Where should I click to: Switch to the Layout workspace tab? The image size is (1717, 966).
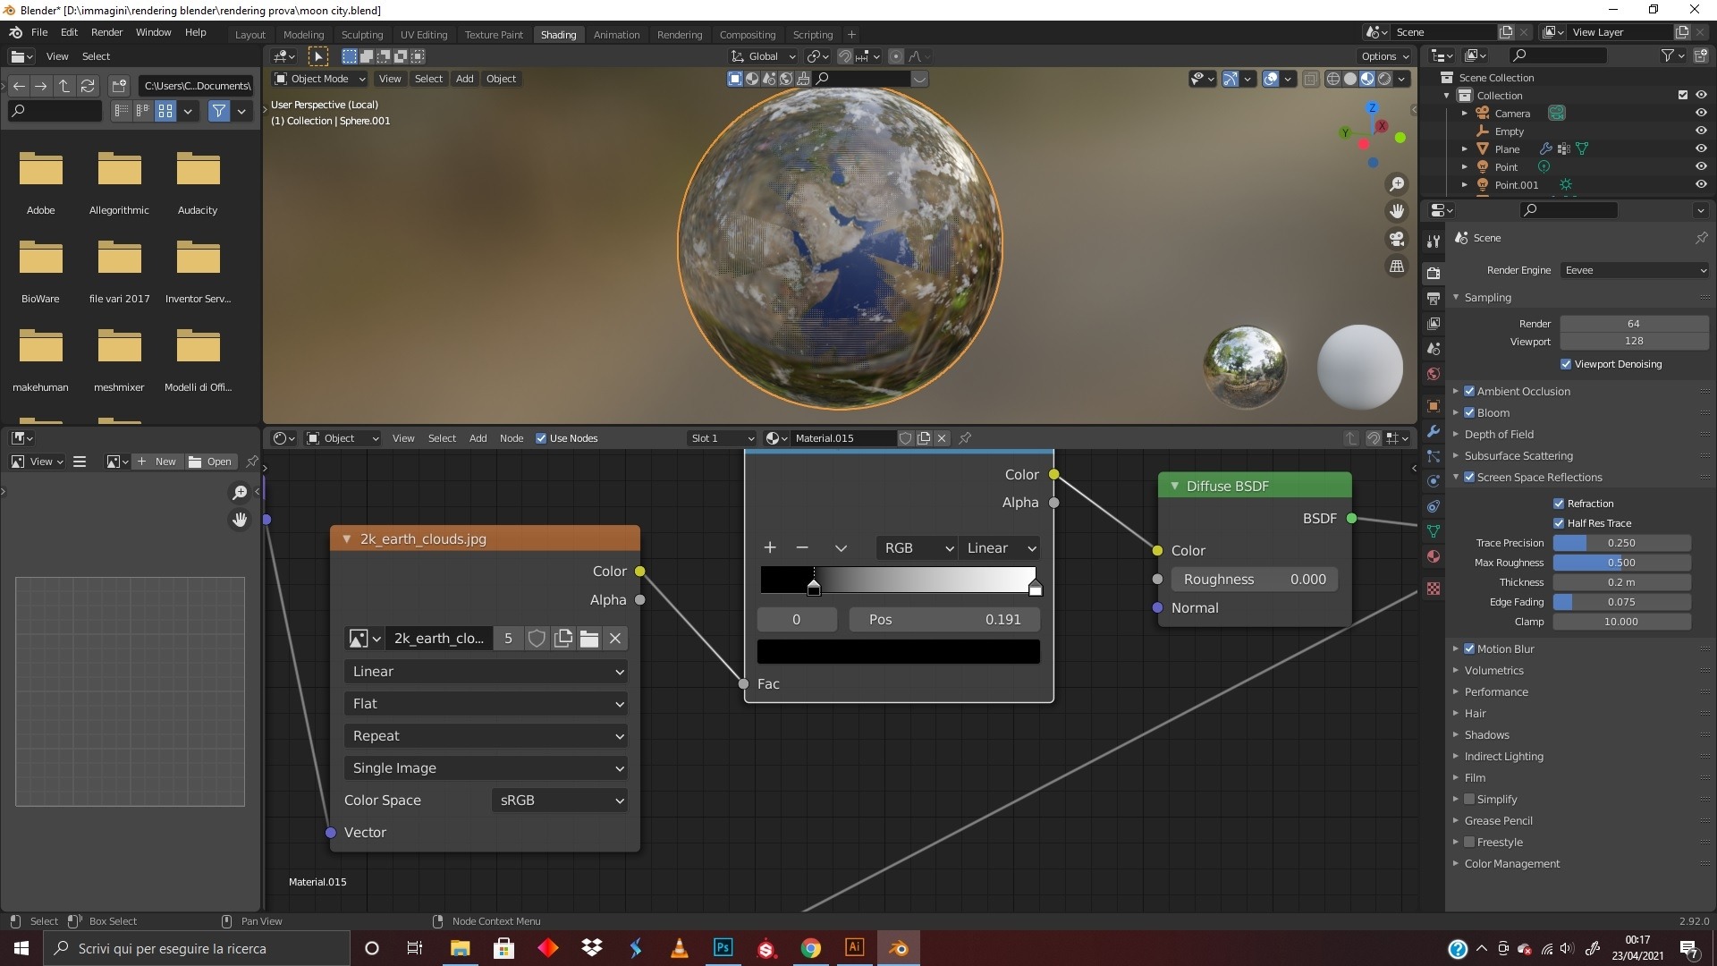click(x=250, y=35)
